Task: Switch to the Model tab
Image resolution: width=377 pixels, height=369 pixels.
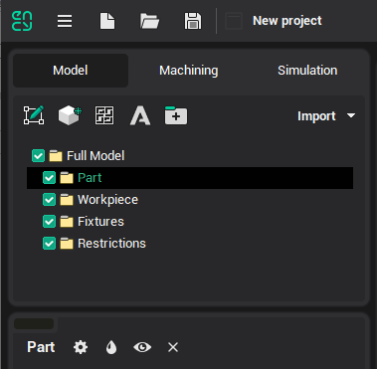Action: coord(71,71)
